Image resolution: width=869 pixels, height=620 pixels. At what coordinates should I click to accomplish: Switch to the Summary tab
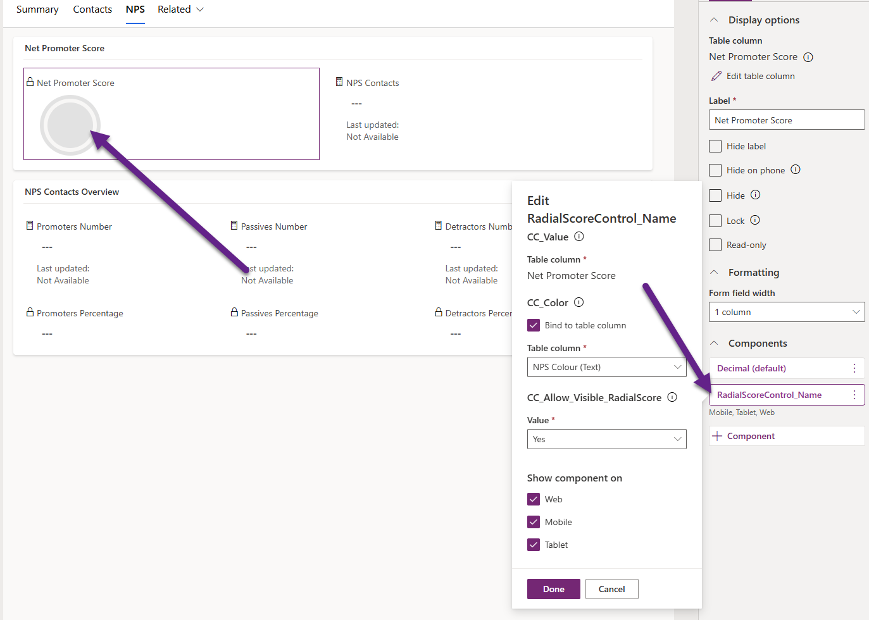[x=37, y=9]
